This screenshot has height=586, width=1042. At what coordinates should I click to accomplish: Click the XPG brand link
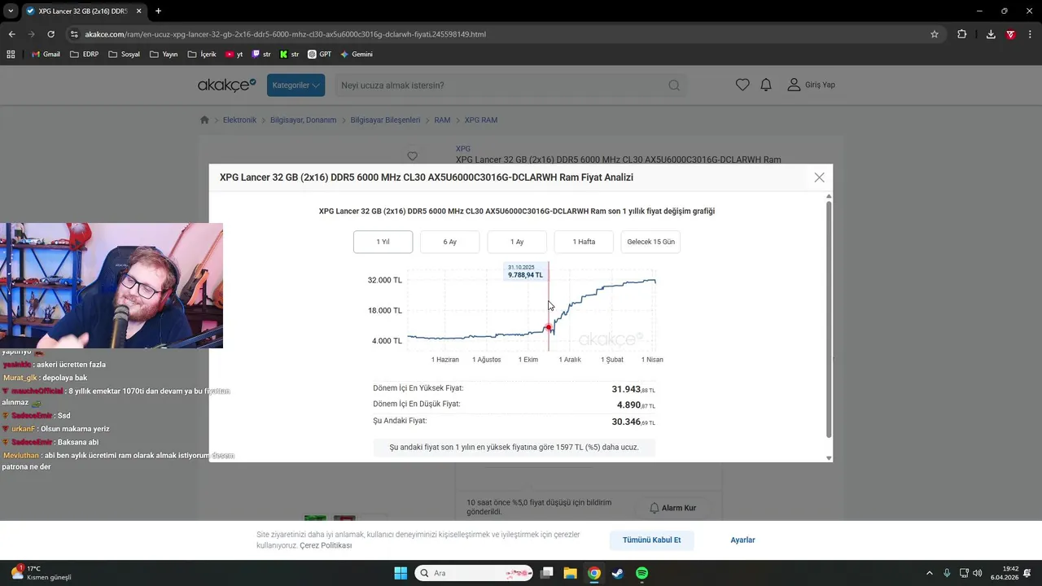(463, 149)
